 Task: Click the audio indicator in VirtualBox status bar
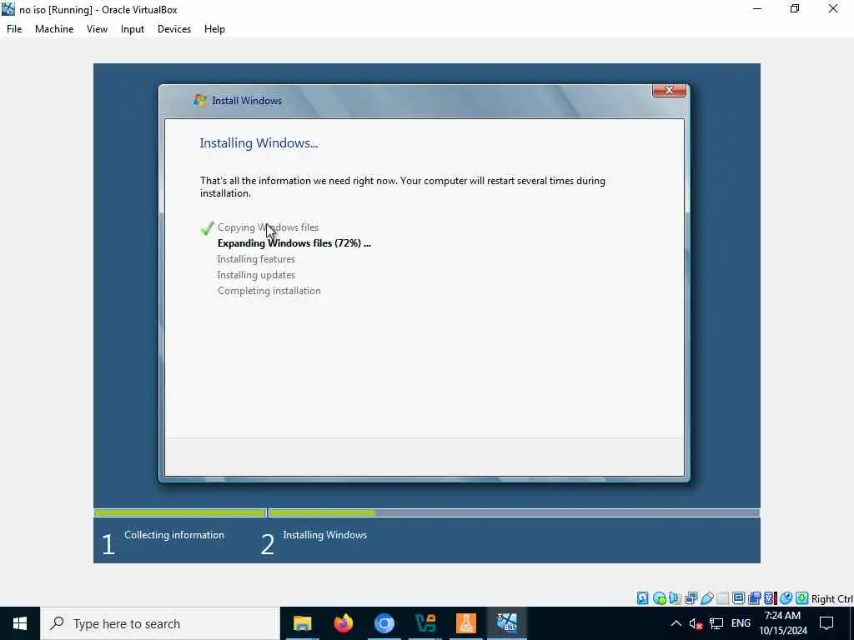click(675, 598)
